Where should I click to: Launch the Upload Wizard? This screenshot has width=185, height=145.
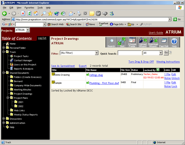pyautogui.click(x=143, y=42)
